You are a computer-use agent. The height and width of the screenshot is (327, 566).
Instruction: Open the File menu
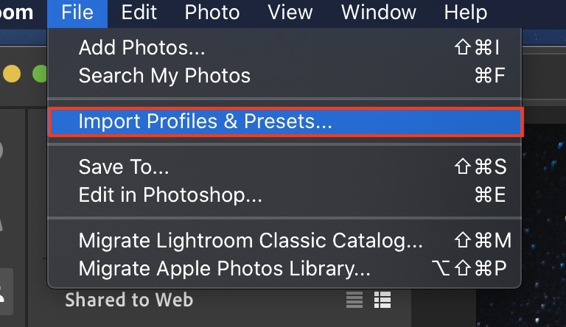coord(77,13)
